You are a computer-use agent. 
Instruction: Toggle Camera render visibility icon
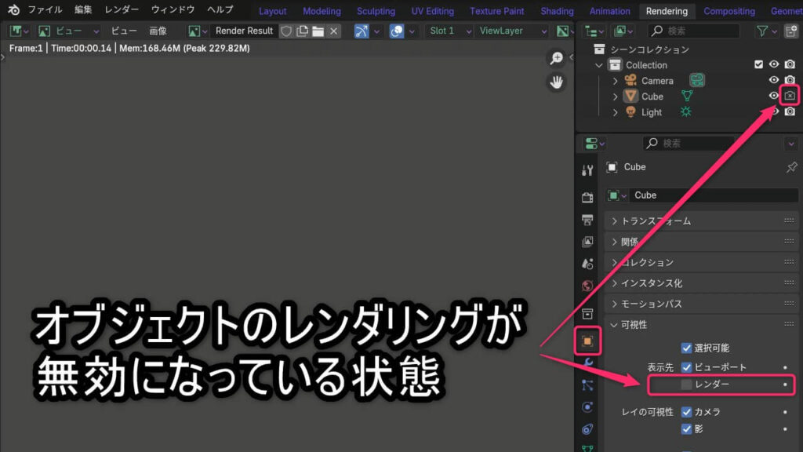(790, 80)
